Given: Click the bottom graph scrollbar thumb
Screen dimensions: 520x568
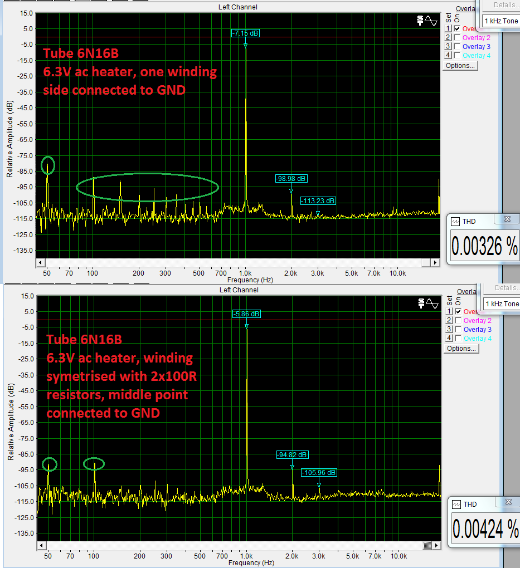Looking at the screenshot, I should point(427,545).
